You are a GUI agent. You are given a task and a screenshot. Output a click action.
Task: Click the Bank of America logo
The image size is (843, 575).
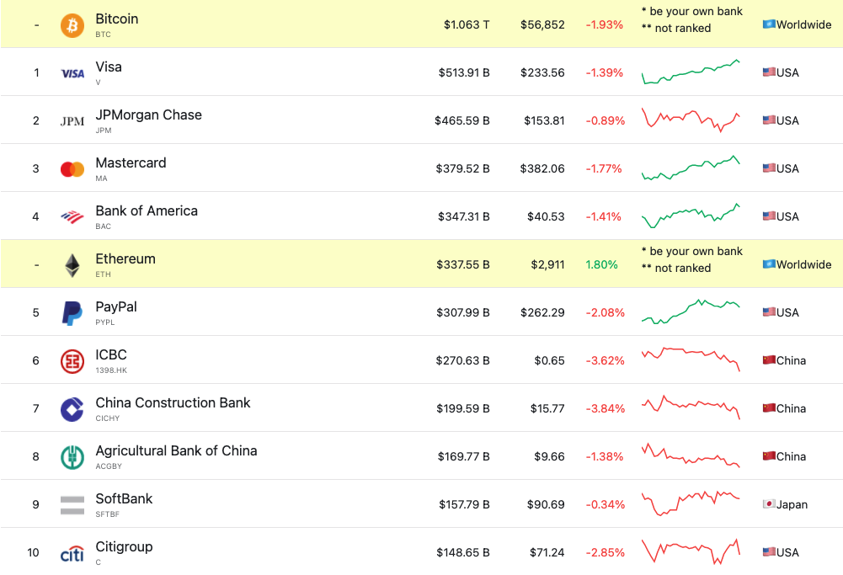[x=72, y=217]
